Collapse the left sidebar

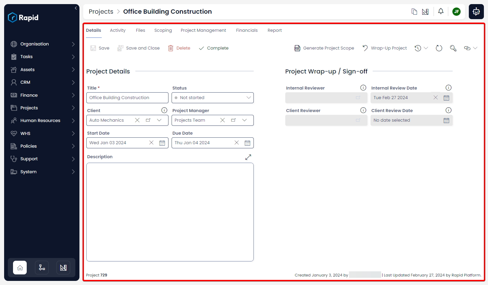click(76, 8)
